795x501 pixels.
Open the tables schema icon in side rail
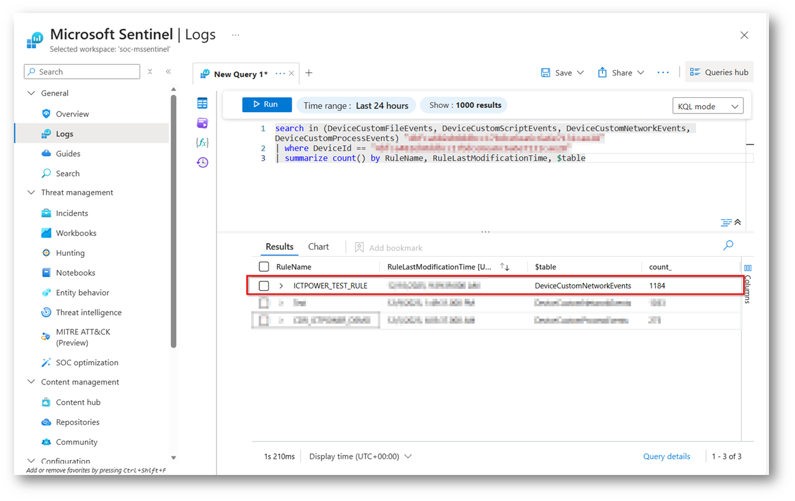point(202,104)
